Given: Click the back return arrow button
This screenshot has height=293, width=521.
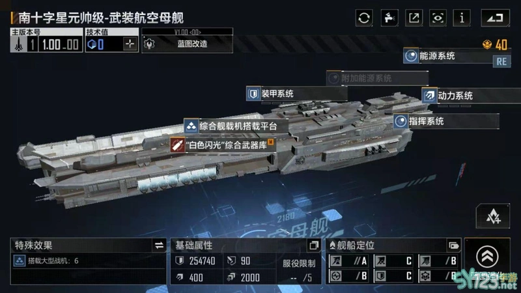Looking at the screenshot, I should pos(495,18).
